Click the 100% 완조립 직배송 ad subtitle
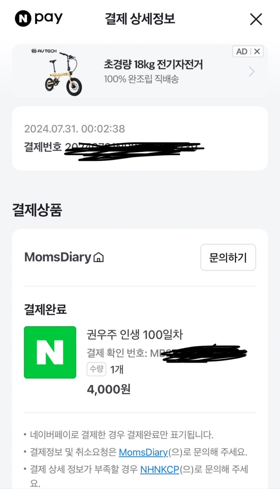 click(141, 79)
